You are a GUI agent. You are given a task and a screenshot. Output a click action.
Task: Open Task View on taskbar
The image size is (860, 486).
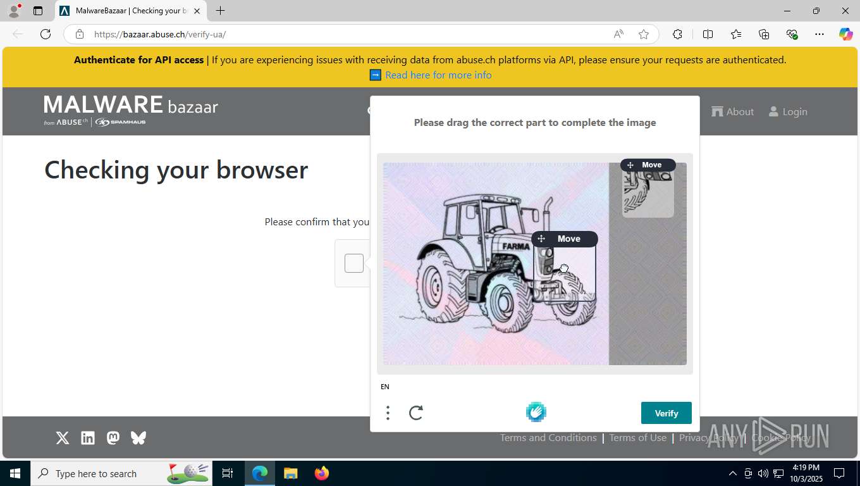228,473
